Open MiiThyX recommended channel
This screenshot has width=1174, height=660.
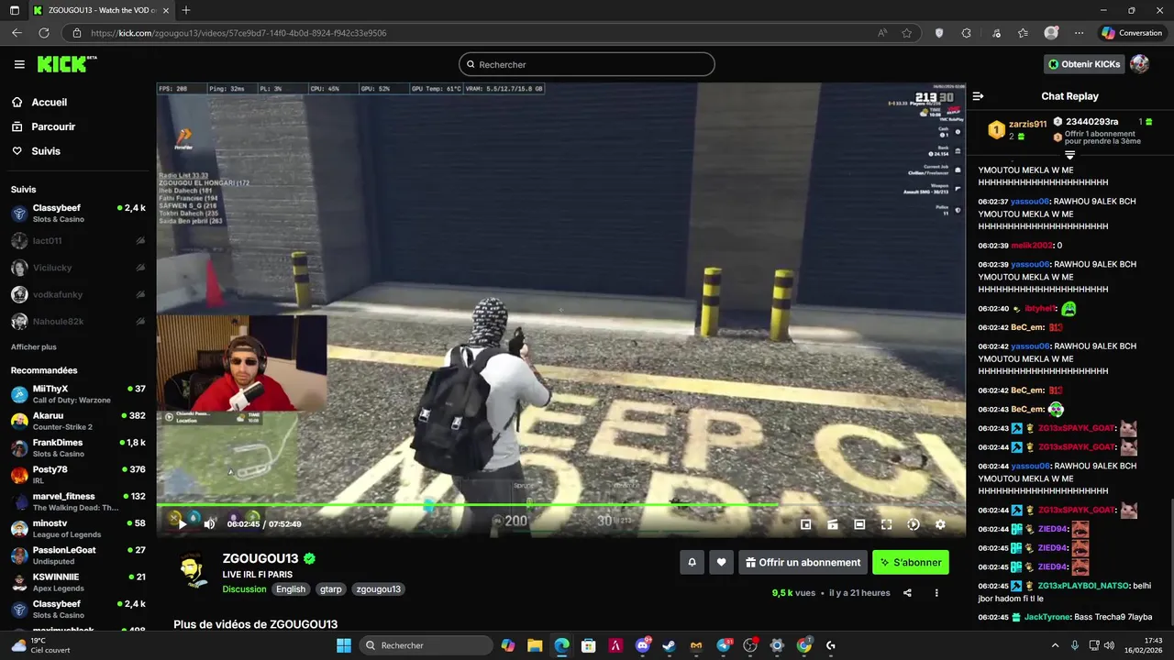78,394
